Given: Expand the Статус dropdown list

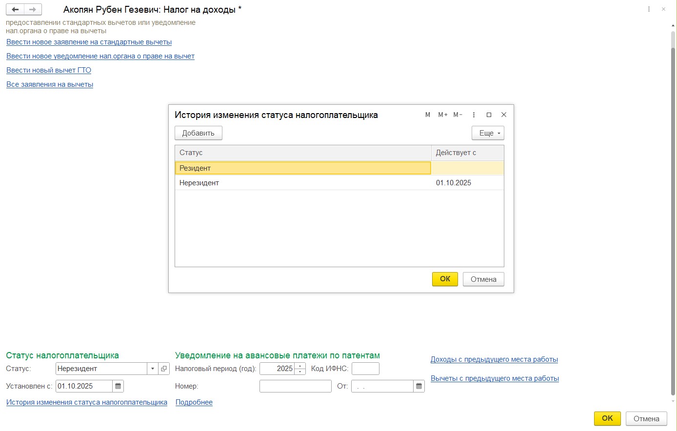Looking at the screenshot, I should click(x=153, y=369).
